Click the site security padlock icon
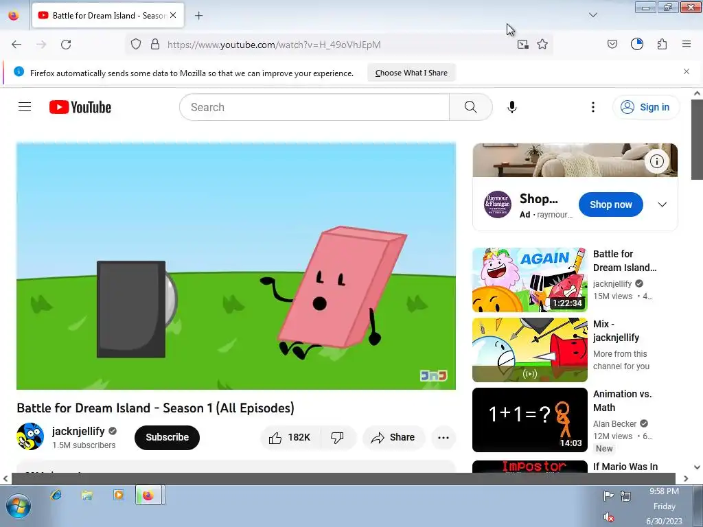Screen dimensions: 703x527 click(155, 44)
